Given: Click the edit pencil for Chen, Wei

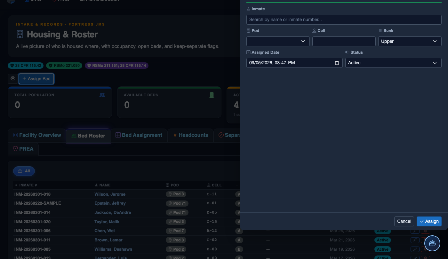Looking at the screenshot, I should pos(415,231).
